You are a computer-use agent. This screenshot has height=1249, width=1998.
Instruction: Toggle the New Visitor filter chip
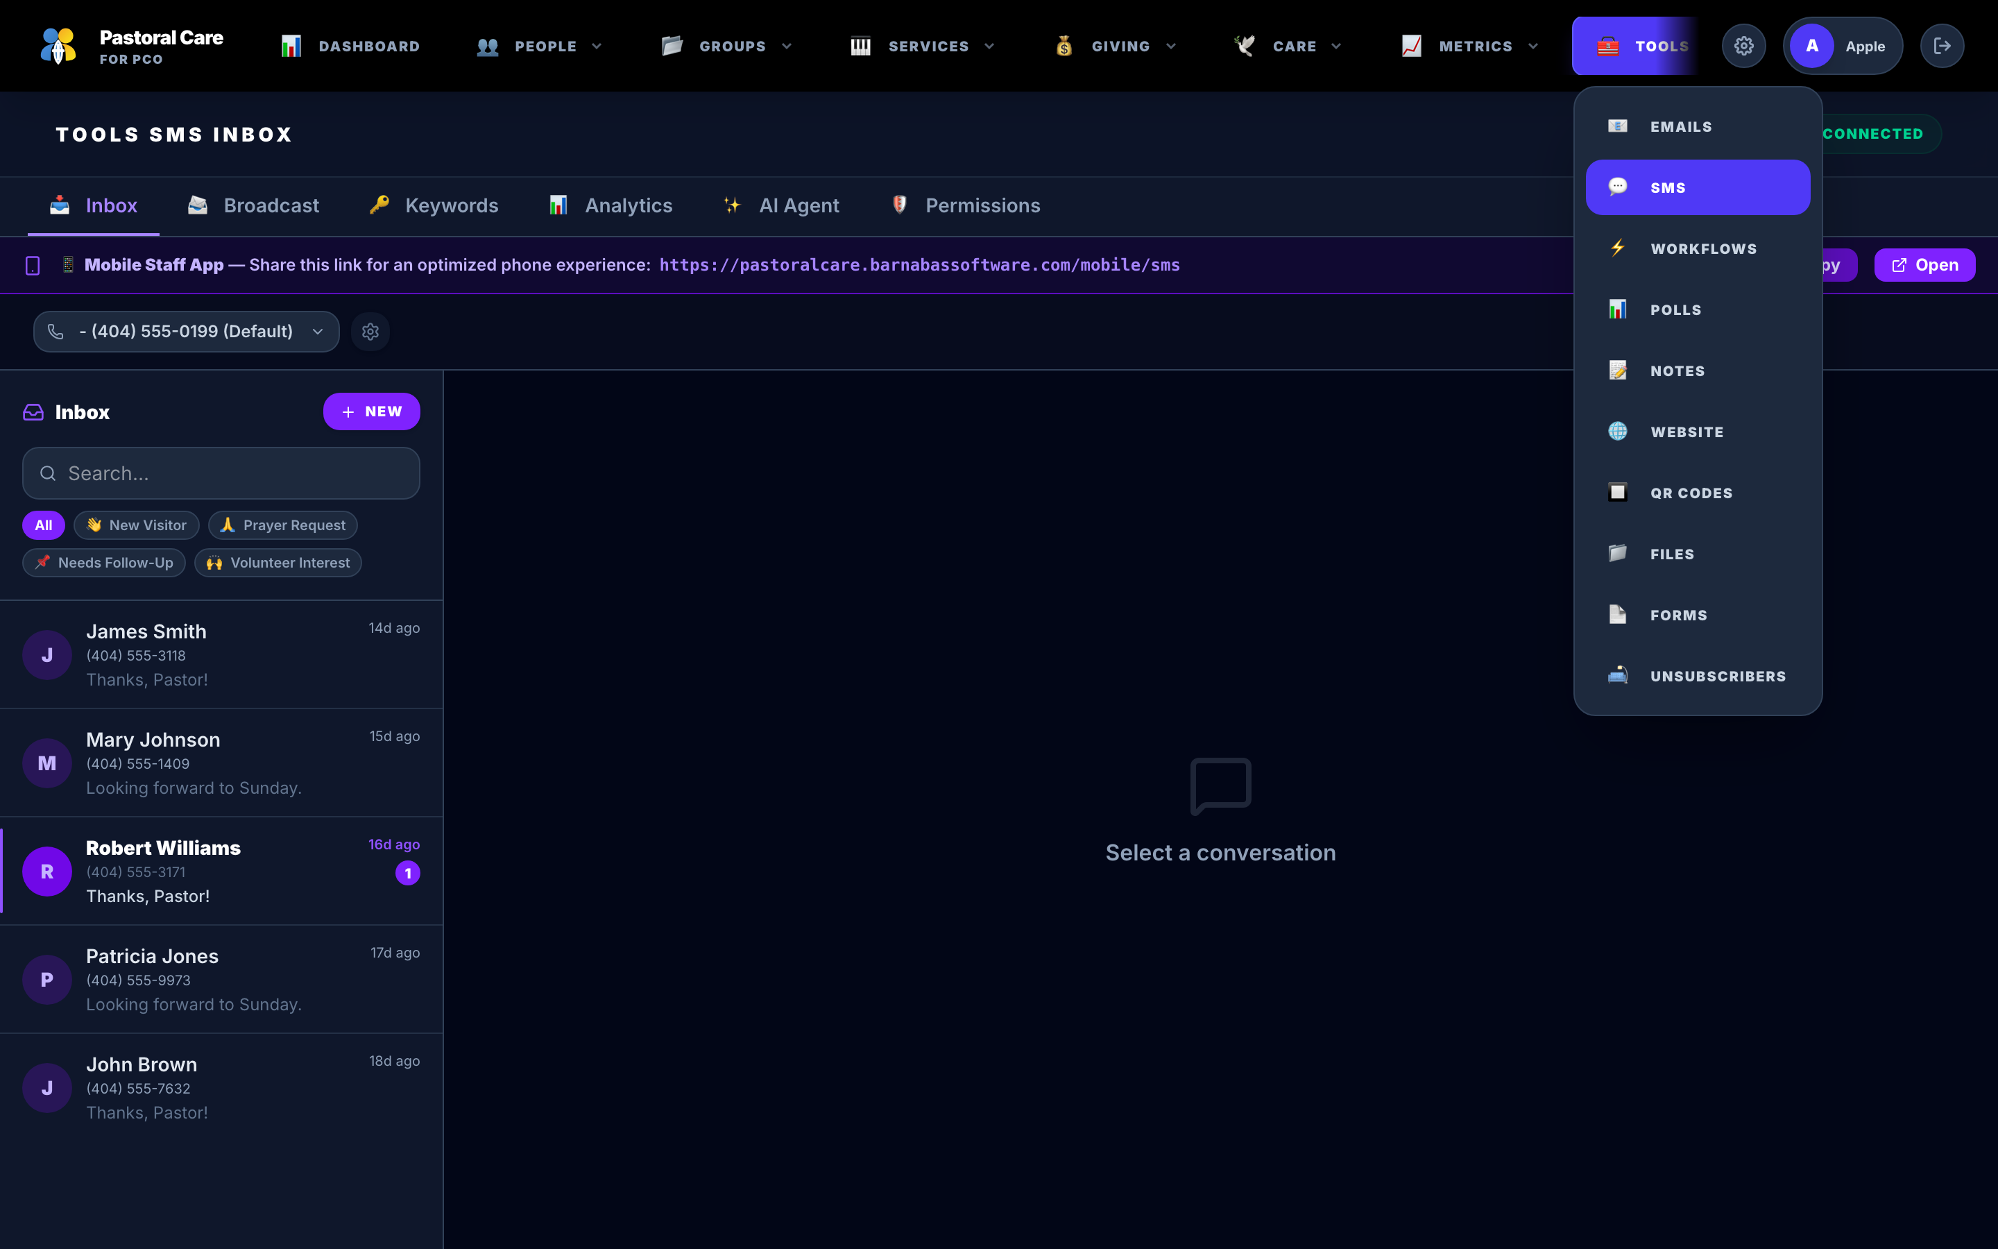tap(136, 525)
